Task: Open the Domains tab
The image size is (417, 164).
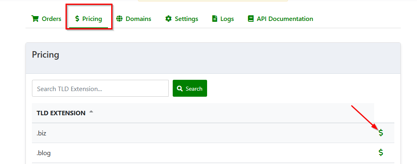Action: click(134, 19)
